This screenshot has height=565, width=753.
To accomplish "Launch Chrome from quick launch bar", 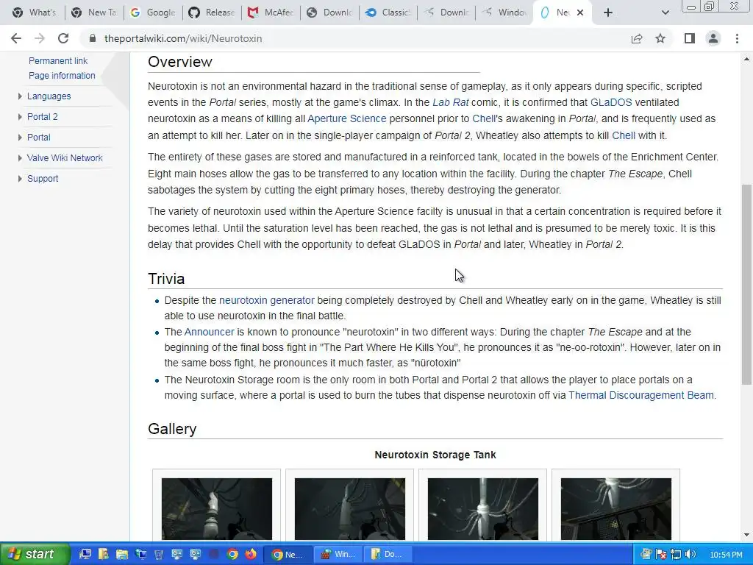I will pyautogui.click(x=232, y=554).
